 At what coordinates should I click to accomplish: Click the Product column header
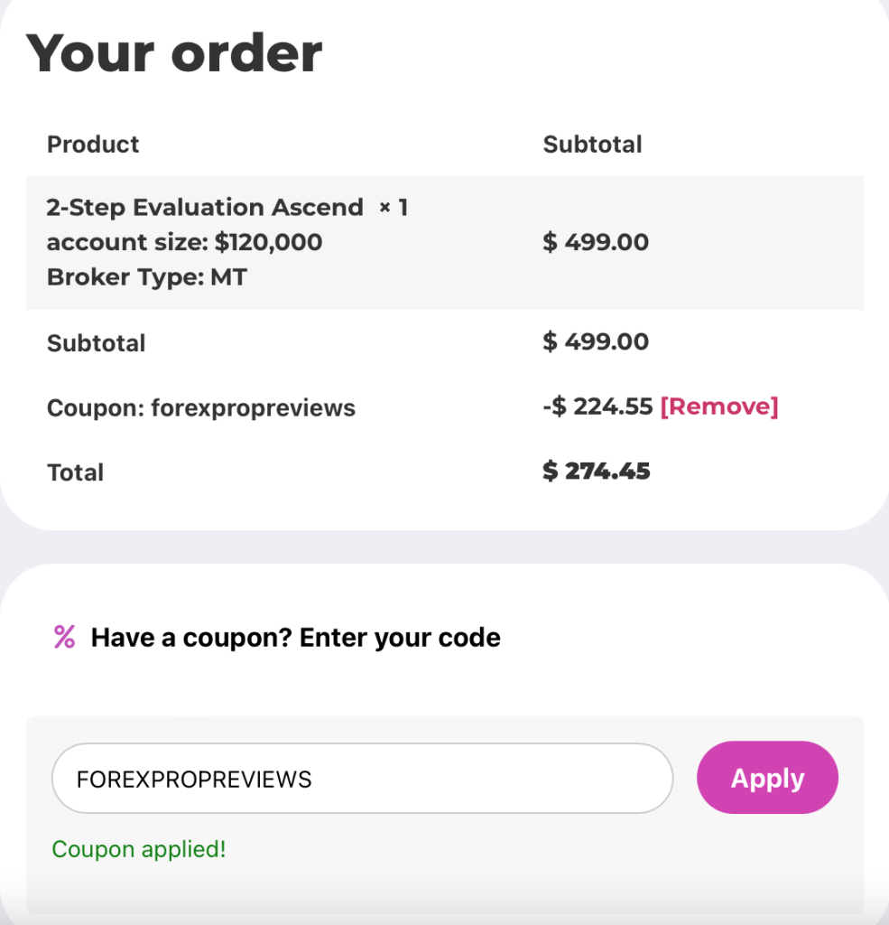pyautogui.click(x=93, y=145)
